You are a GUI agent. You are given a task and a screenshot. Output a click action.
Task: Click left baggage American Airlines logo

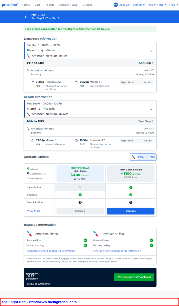pyautogui.click(x=30, y=234)
